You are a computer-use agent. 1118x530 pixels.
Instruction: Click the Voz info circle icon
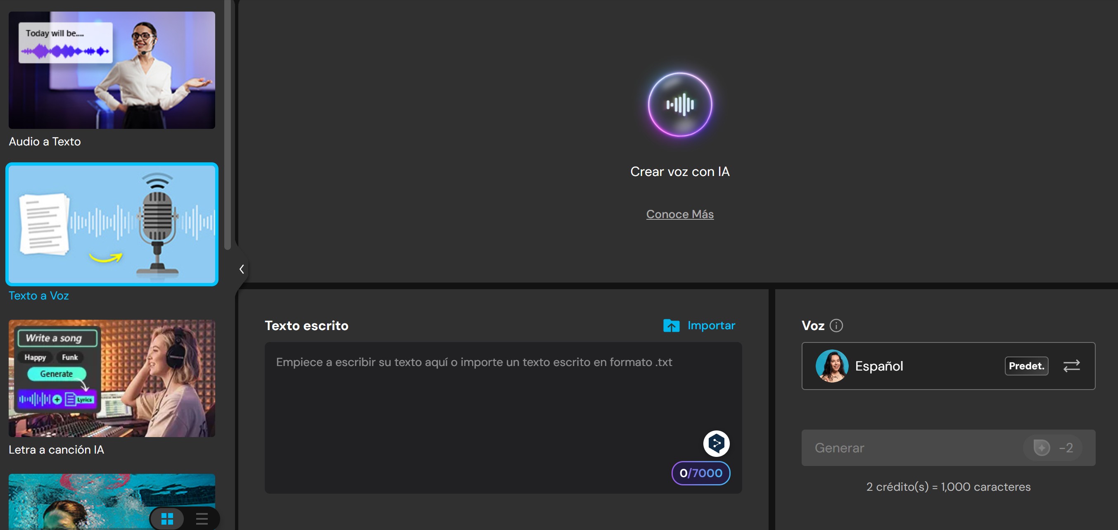(x=836, y=326)
